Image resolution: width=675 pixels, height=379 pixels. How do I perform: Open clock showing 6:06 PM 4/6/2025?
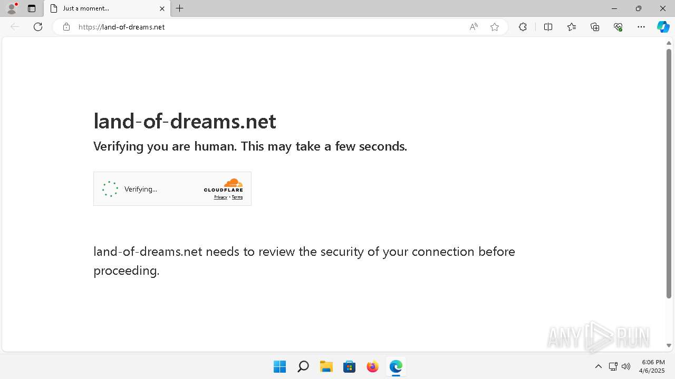coord(653,366)
